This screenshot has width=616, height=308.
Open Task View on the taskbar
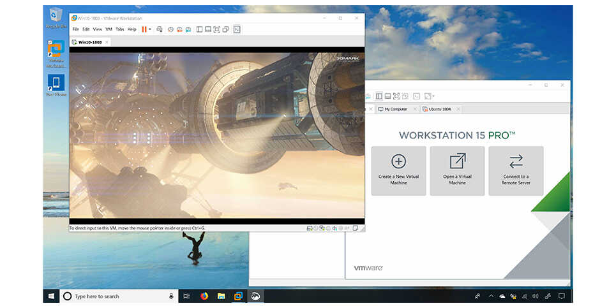point(186,297)
